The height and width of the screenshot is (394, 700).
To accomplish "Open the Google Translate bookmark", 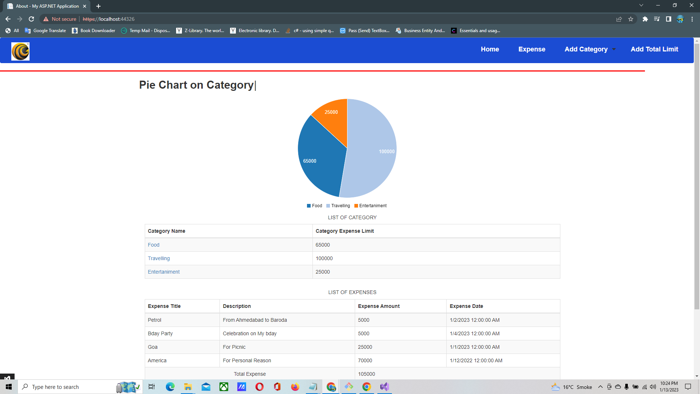I will point(45,31).
